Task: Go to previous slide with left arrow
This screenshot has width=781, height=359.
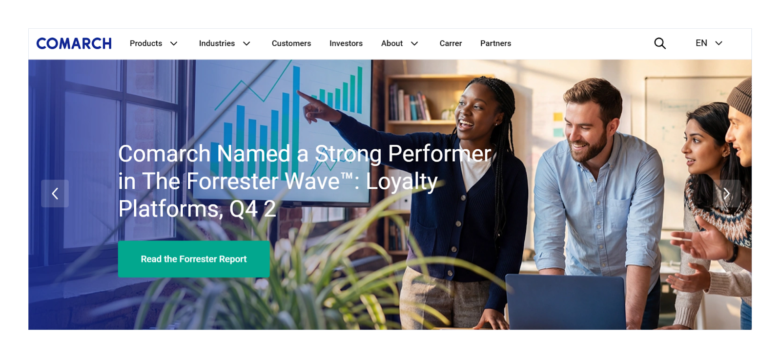Action: pyautogui.click(x=55, y=194)
